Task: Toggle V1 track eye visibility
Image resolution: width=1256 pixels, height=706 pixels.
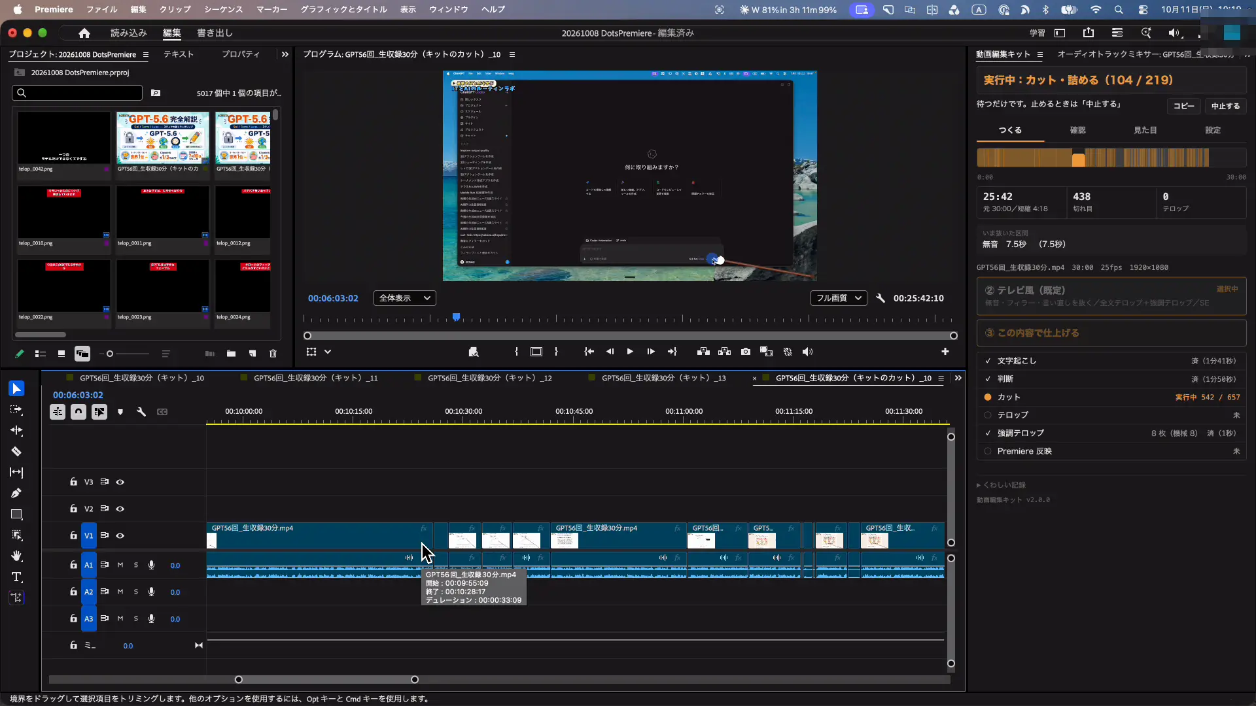Action: point(120,535)
